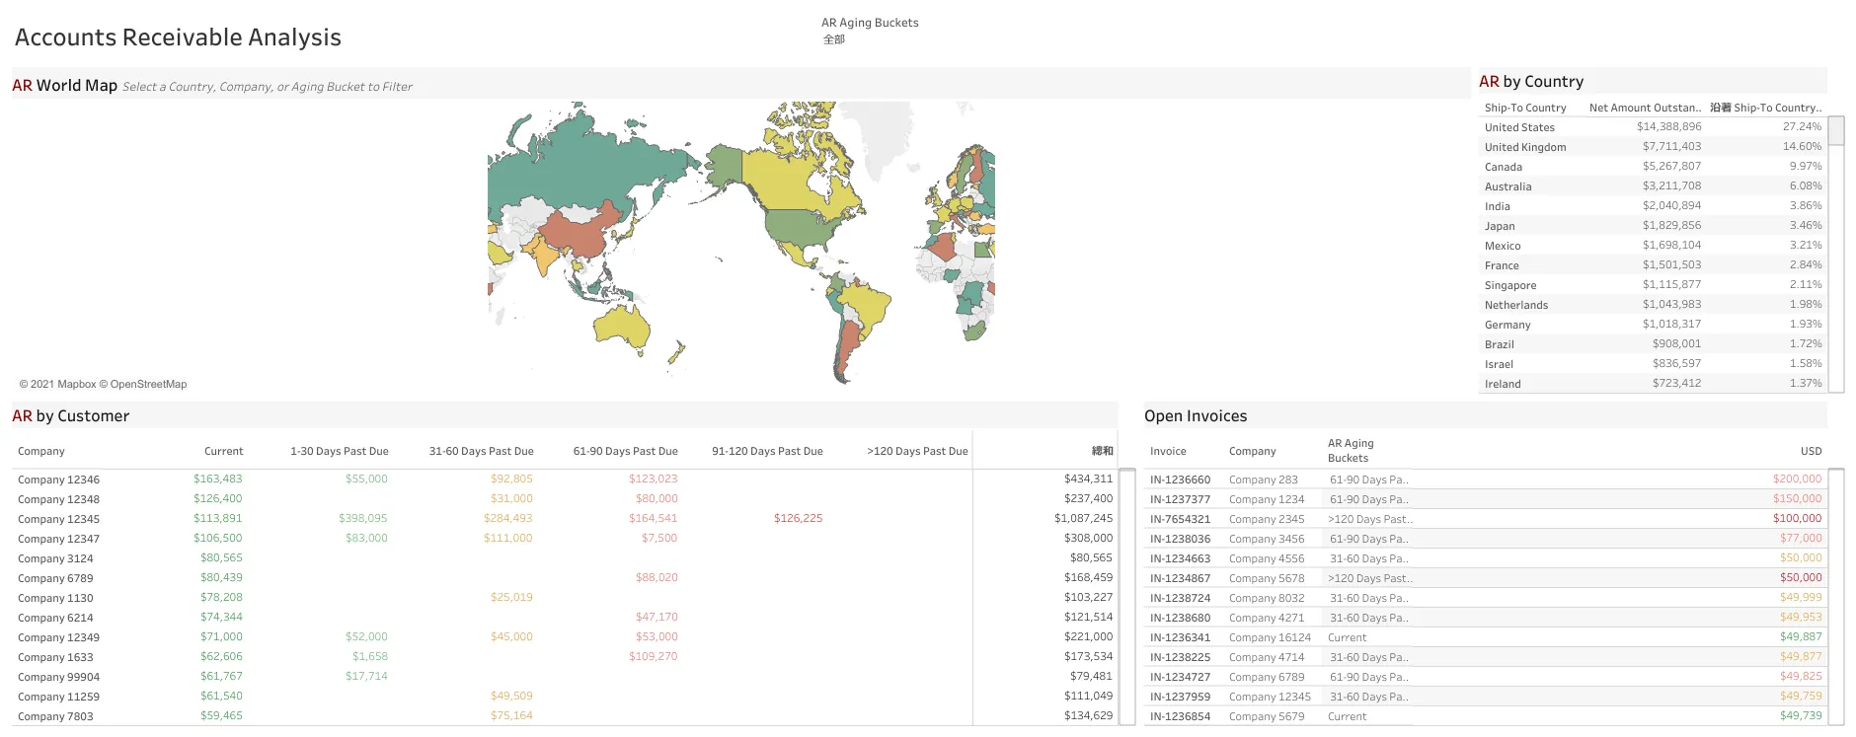Click the USD column header in Open Invoices
Screen dimensions: 1856x737
(1811, 451)
